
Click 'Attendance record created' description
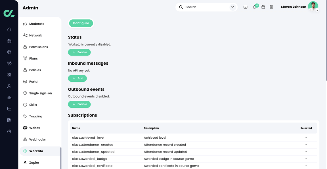[165, 145]
